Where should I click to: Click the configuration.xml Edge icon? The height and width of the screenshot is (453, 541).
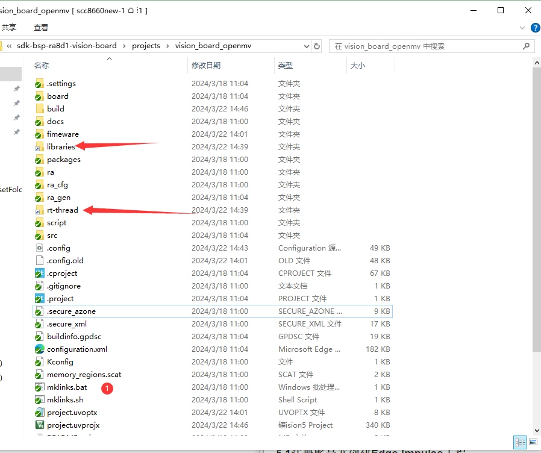[x=39, y=349]
